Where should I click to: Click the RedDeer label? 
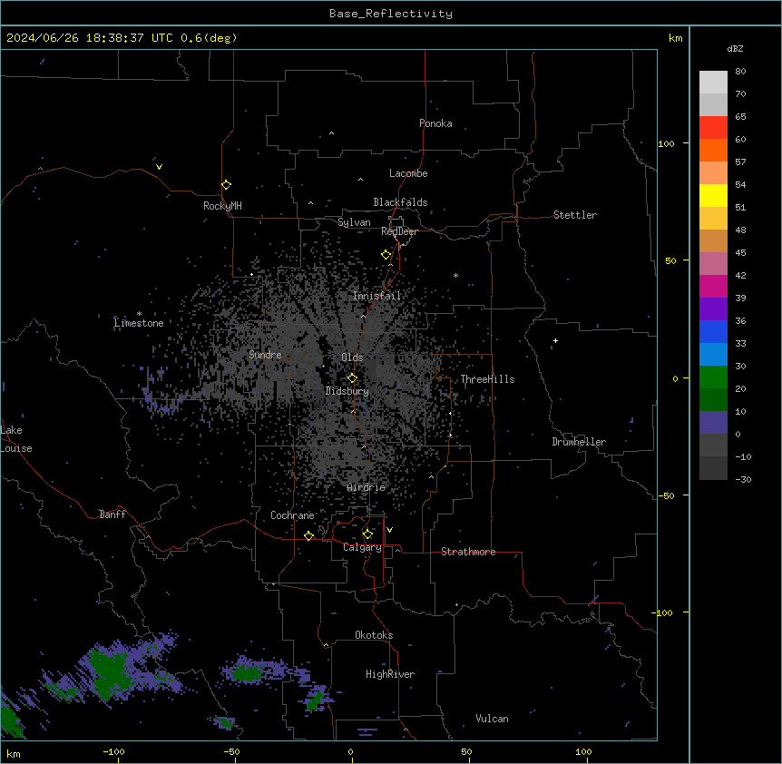point(399,231)
